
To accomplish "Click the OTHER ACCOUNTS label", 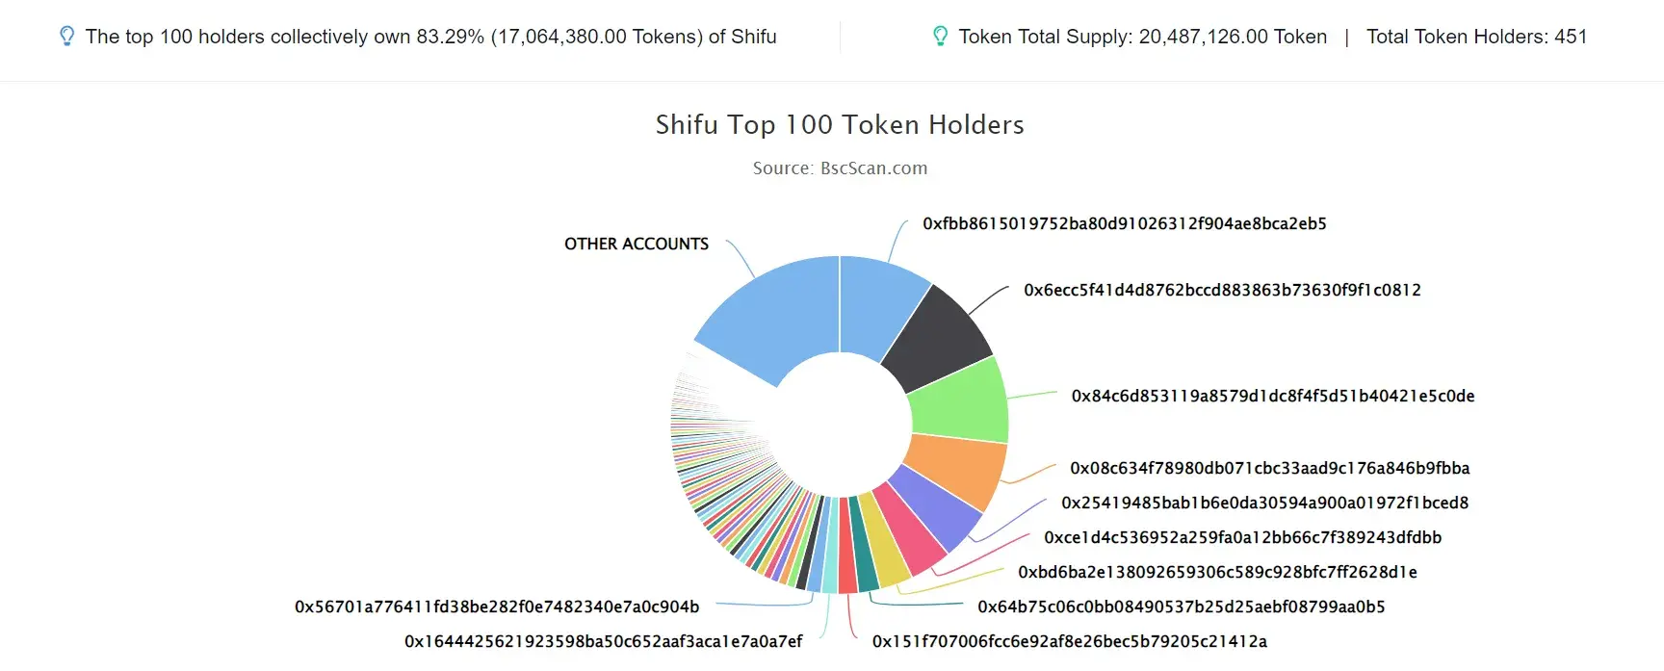I will pyautogui.click(x=637, y=244).
